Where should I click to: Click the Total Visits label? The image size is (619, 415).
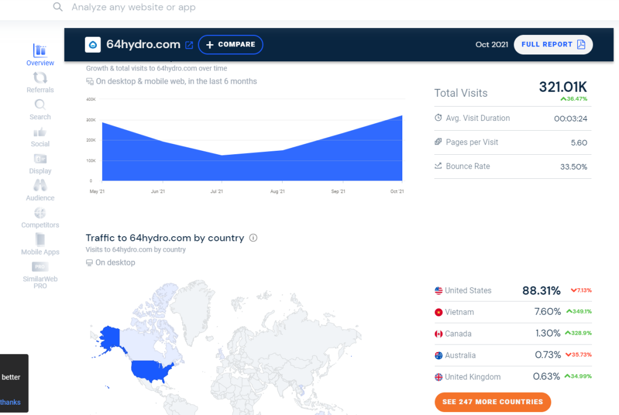click(461, 93)
